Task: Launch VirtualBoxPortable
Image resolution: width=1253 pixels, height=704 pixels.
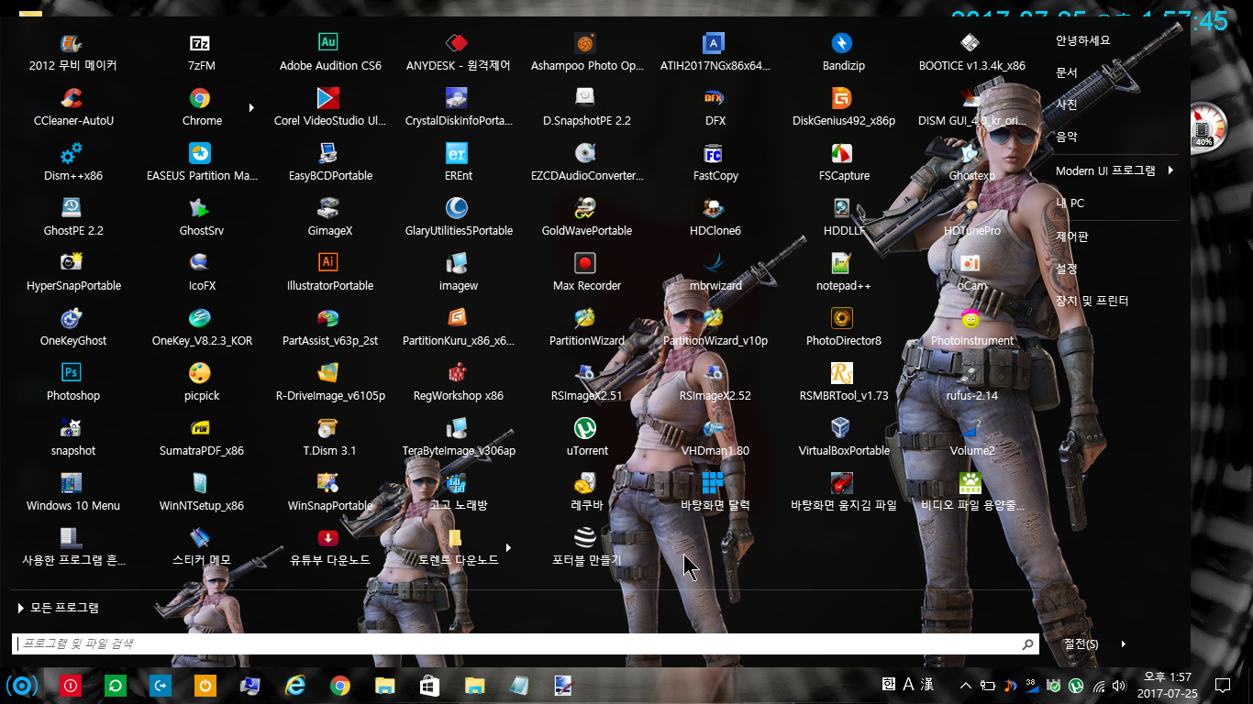Action: (x=843, y=438)
